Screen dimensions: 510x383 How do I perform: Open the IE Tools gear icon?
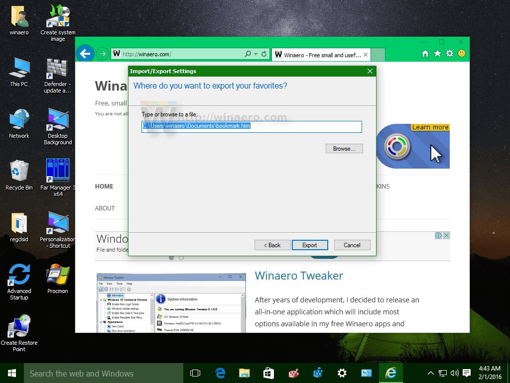click(450, 54)
